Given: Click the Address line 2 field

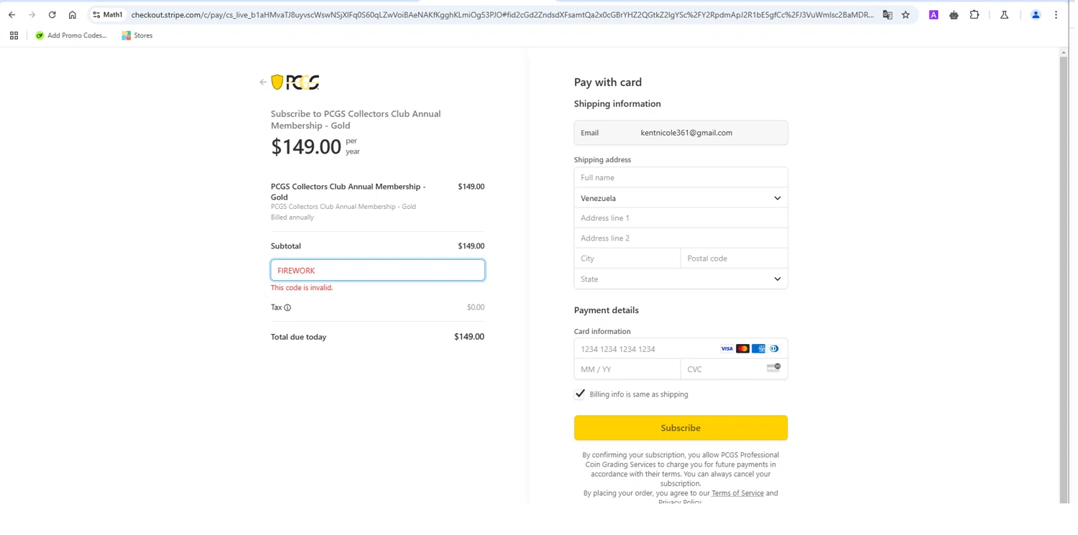Looking at the screenshot, I should pos(681,238).
